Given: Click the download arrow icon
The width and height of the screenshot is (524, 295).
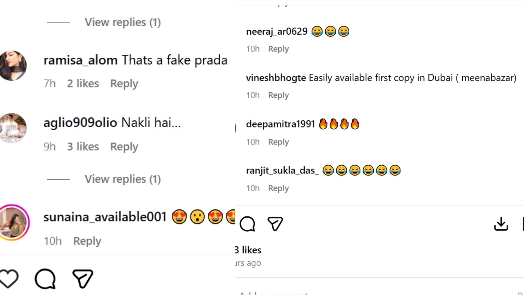Looking at the screenshot, I should (501, 224).
